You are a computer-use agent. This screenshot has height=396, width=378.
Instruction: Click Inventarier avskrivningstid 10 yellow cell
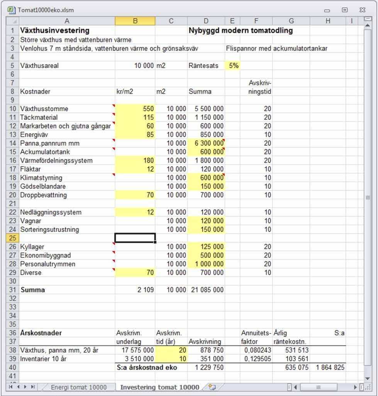pyautogui.click(x=171, y=359)
